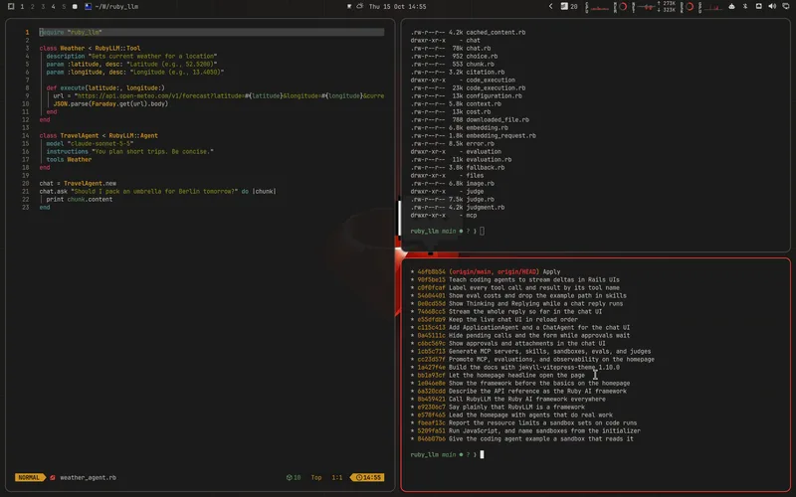Click the ~/W/ruby_llm window title
The height and width of the screenshot is (497, 796).
pyautogui.click(x=116, y=7)
